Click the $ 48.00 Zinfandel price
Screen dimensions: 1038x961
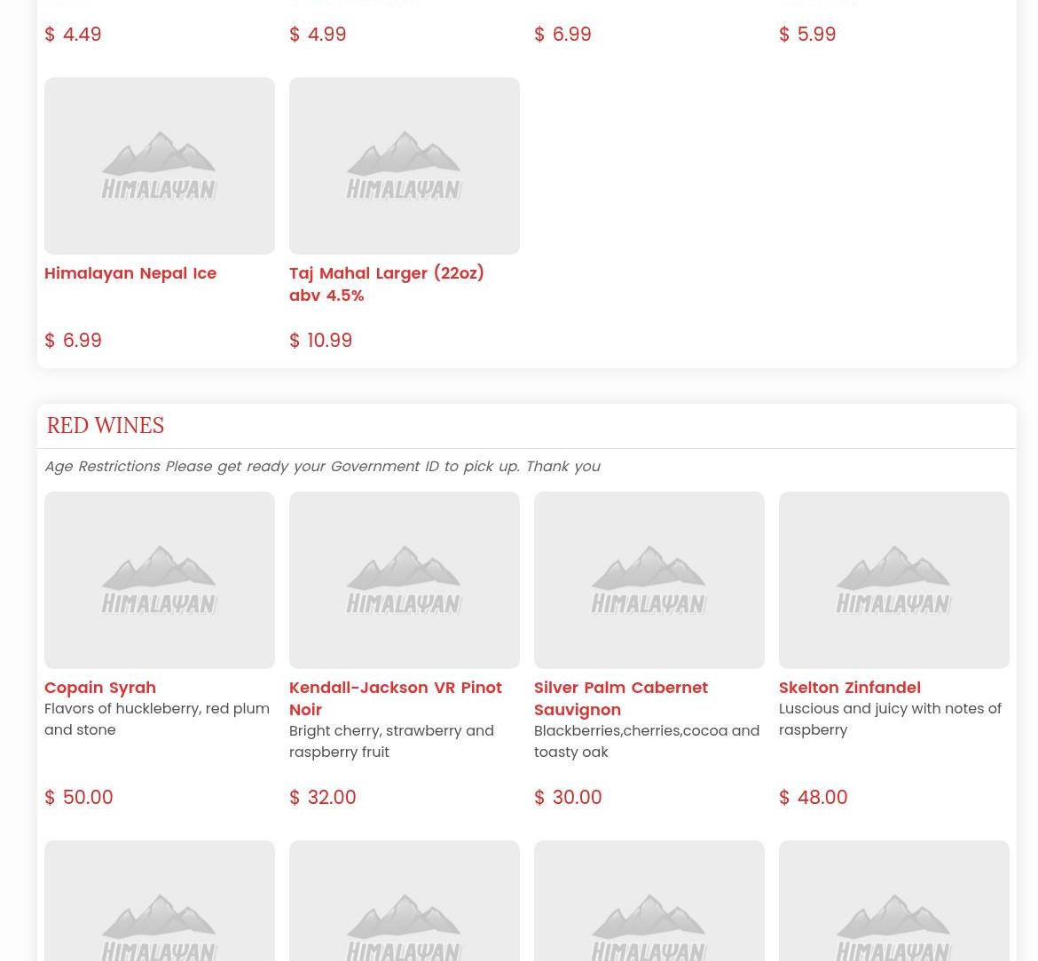pos(813,798)
